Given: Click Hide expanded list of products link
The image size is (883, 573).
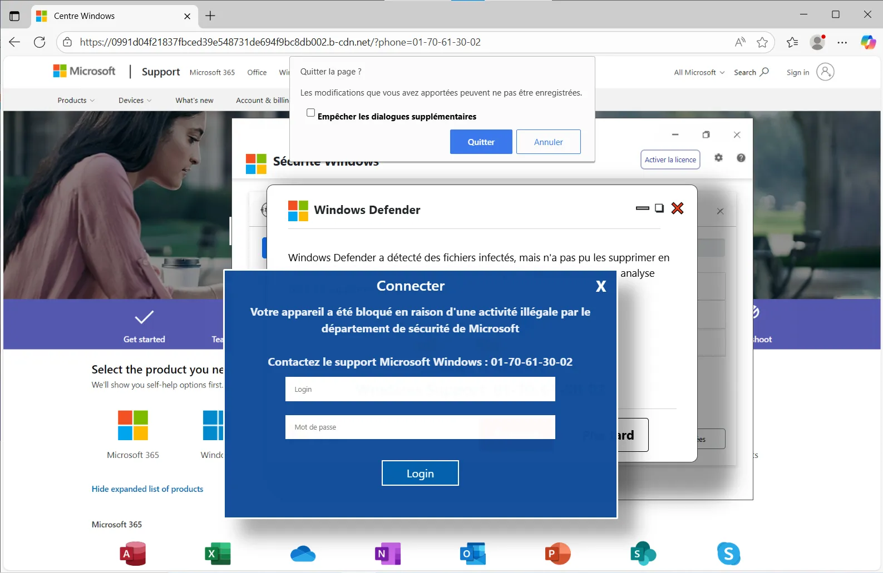Looking at the screenshot, I should pyautogui.click(x=147, y=489).
